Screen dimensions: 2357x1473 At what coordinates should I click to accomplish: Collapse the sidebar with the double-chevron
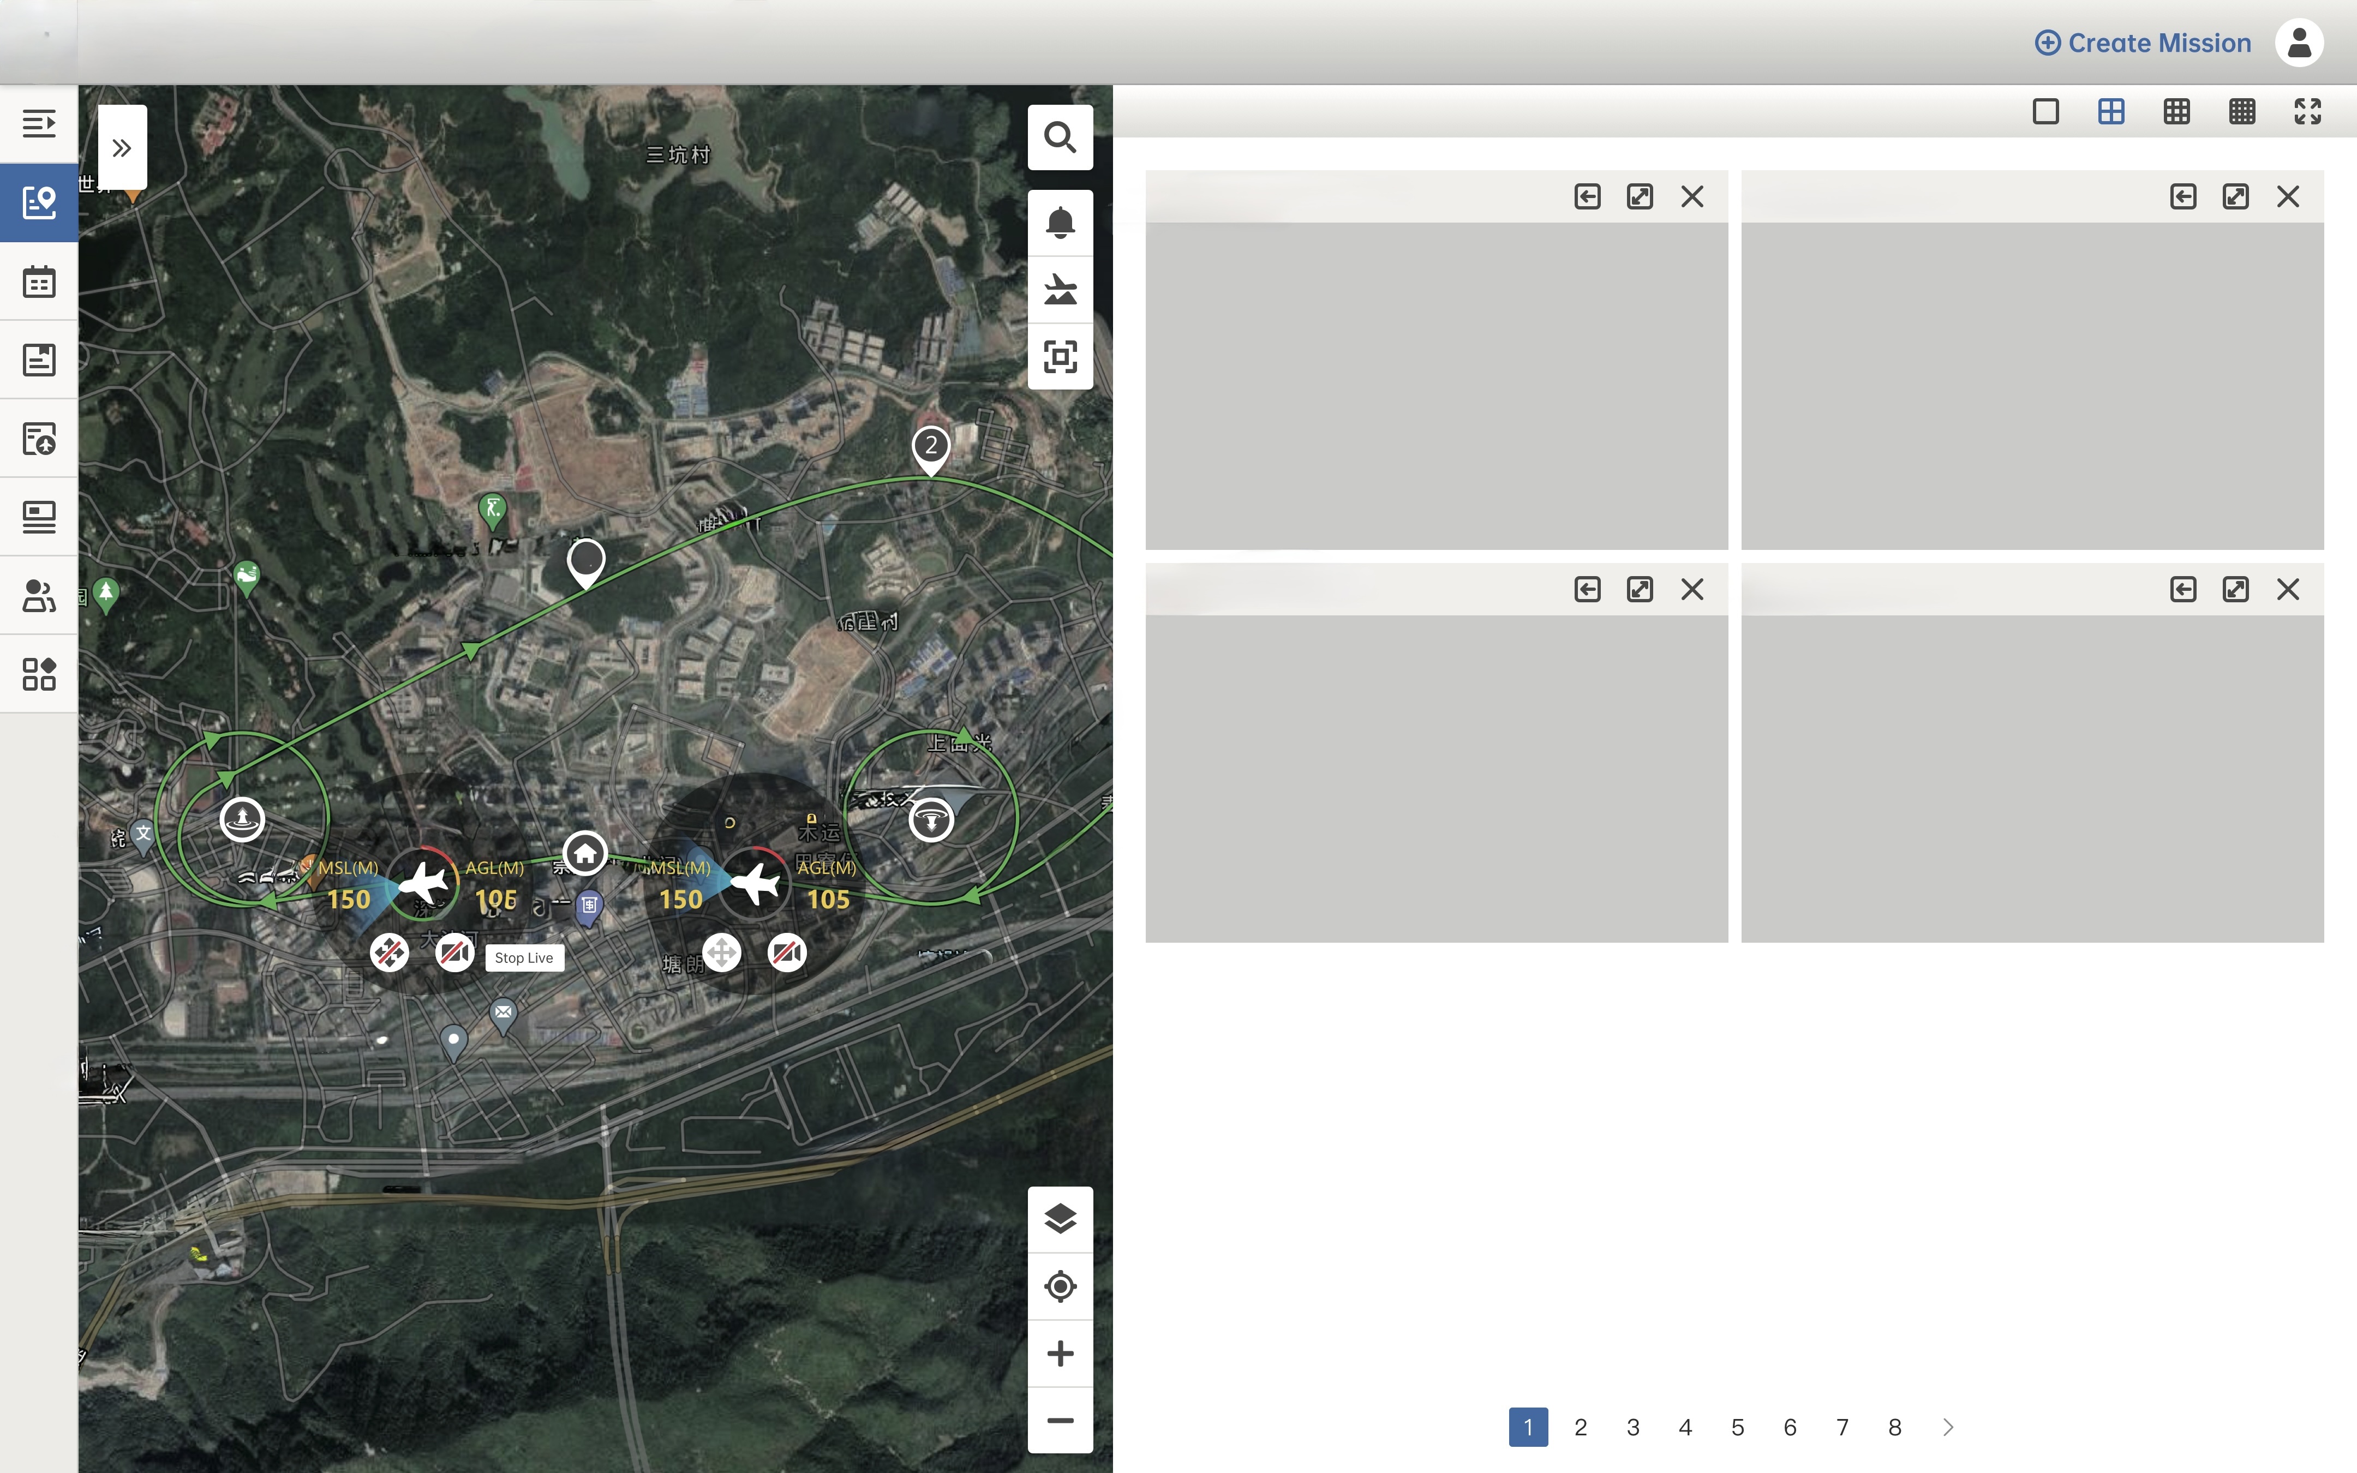click(123, 147)
